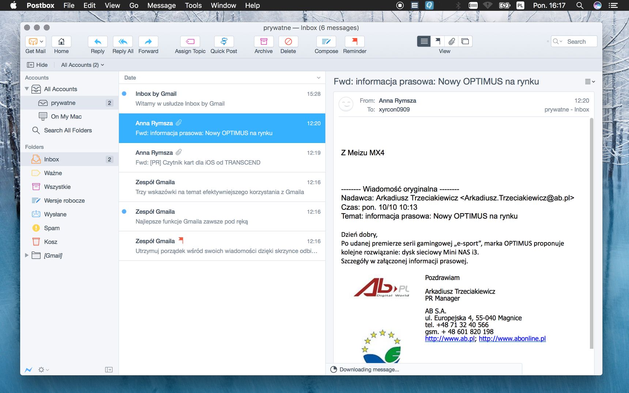Open the http://www.abonline.pl link
Viewport: 629px width, 393px height.
tap(512, 339)
